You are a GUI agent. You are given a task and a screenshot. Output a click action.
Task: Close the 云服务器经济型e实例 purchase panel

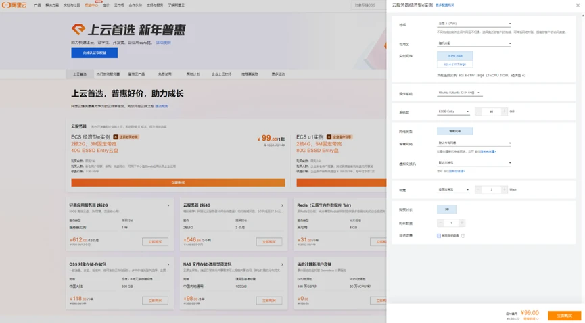click(578, 5)
